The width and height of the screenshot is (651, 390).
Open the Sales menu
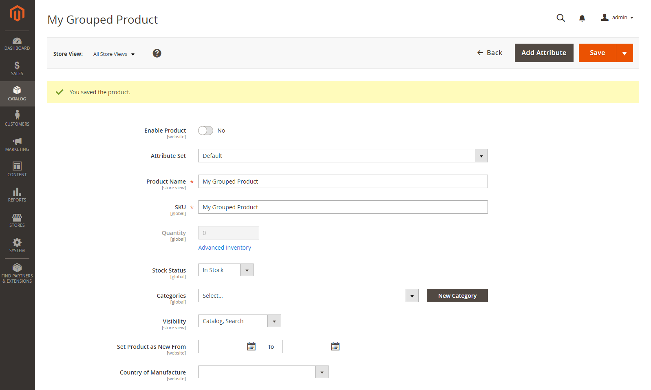point(17,69)
